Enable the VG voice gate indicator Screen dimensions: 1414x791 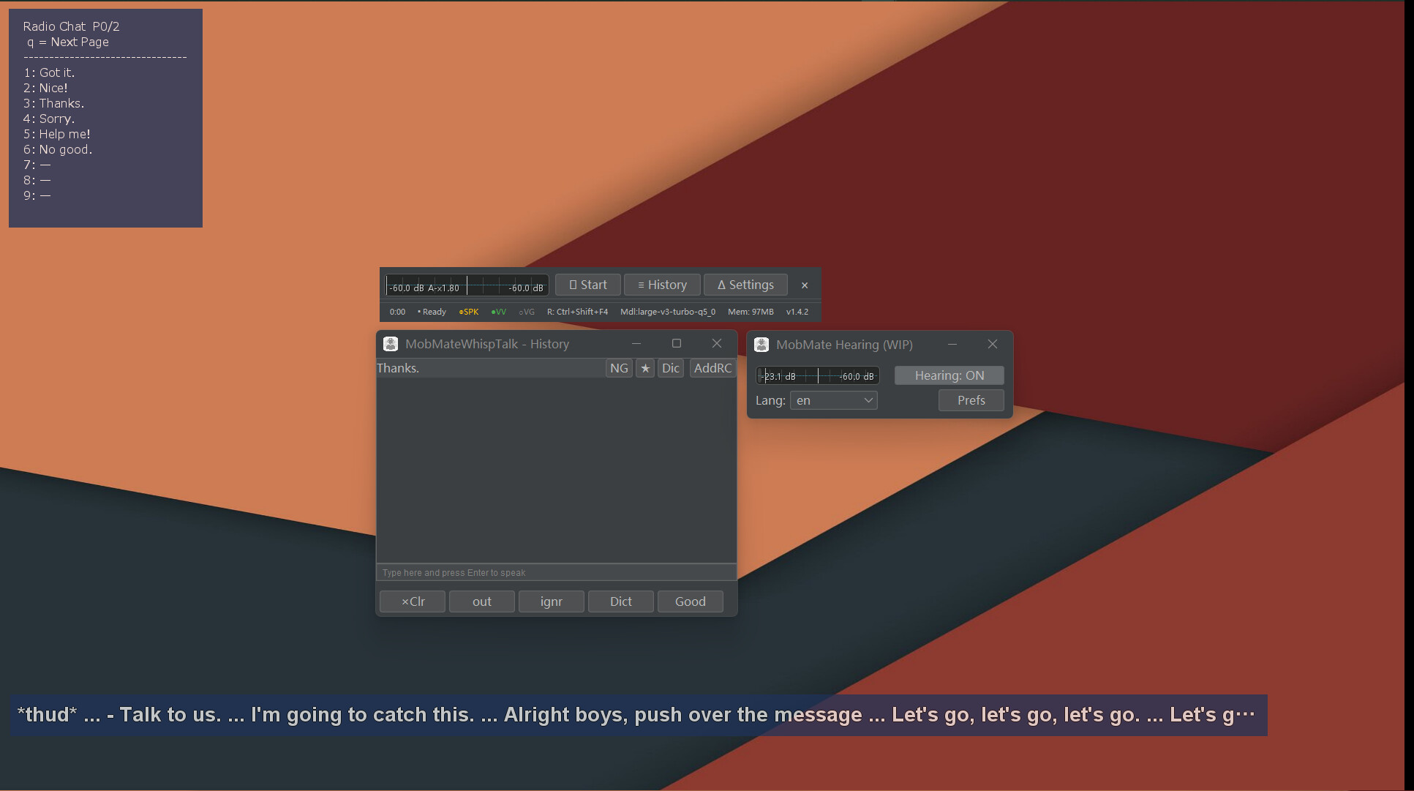click(527, 311)
